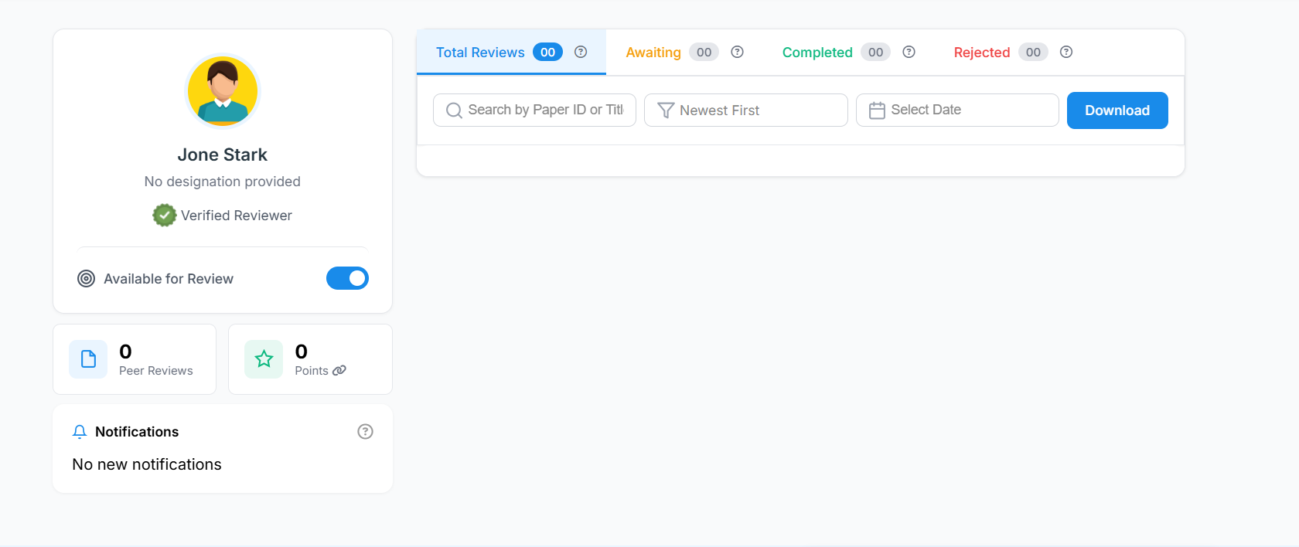Viewport: 1299px width, 547px height.
Task: Click the 'No designation provided' text
Action: click(x=223, y=182)
